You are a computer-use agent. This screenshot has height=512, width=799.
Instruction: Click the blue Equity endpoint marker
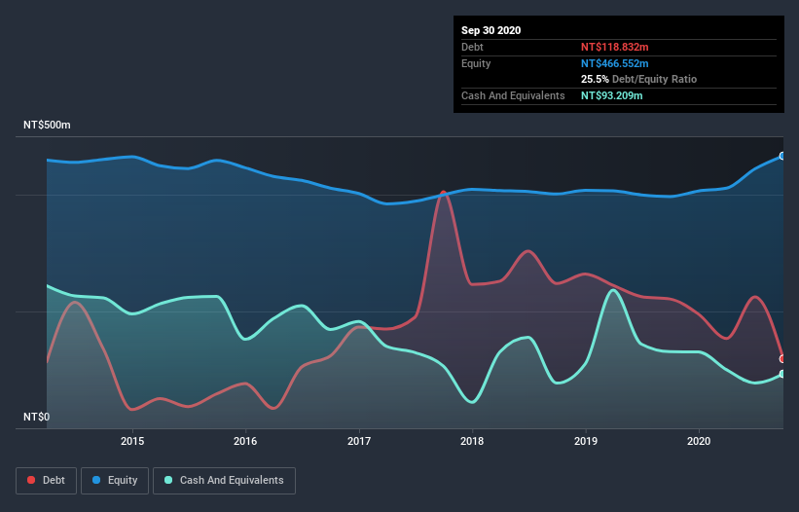[782, 156]
